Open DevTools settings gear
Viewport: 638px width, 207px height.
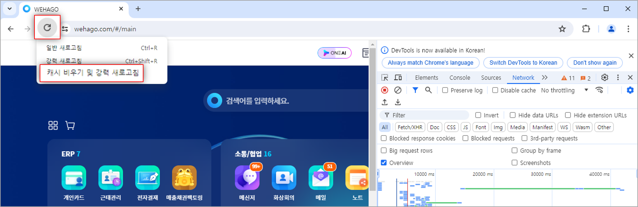pos(604,78)
